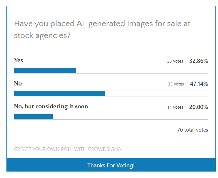Screen dimensions: 218x178
Task: Click the '23 votes' count
Action: (x=175, y=61)
